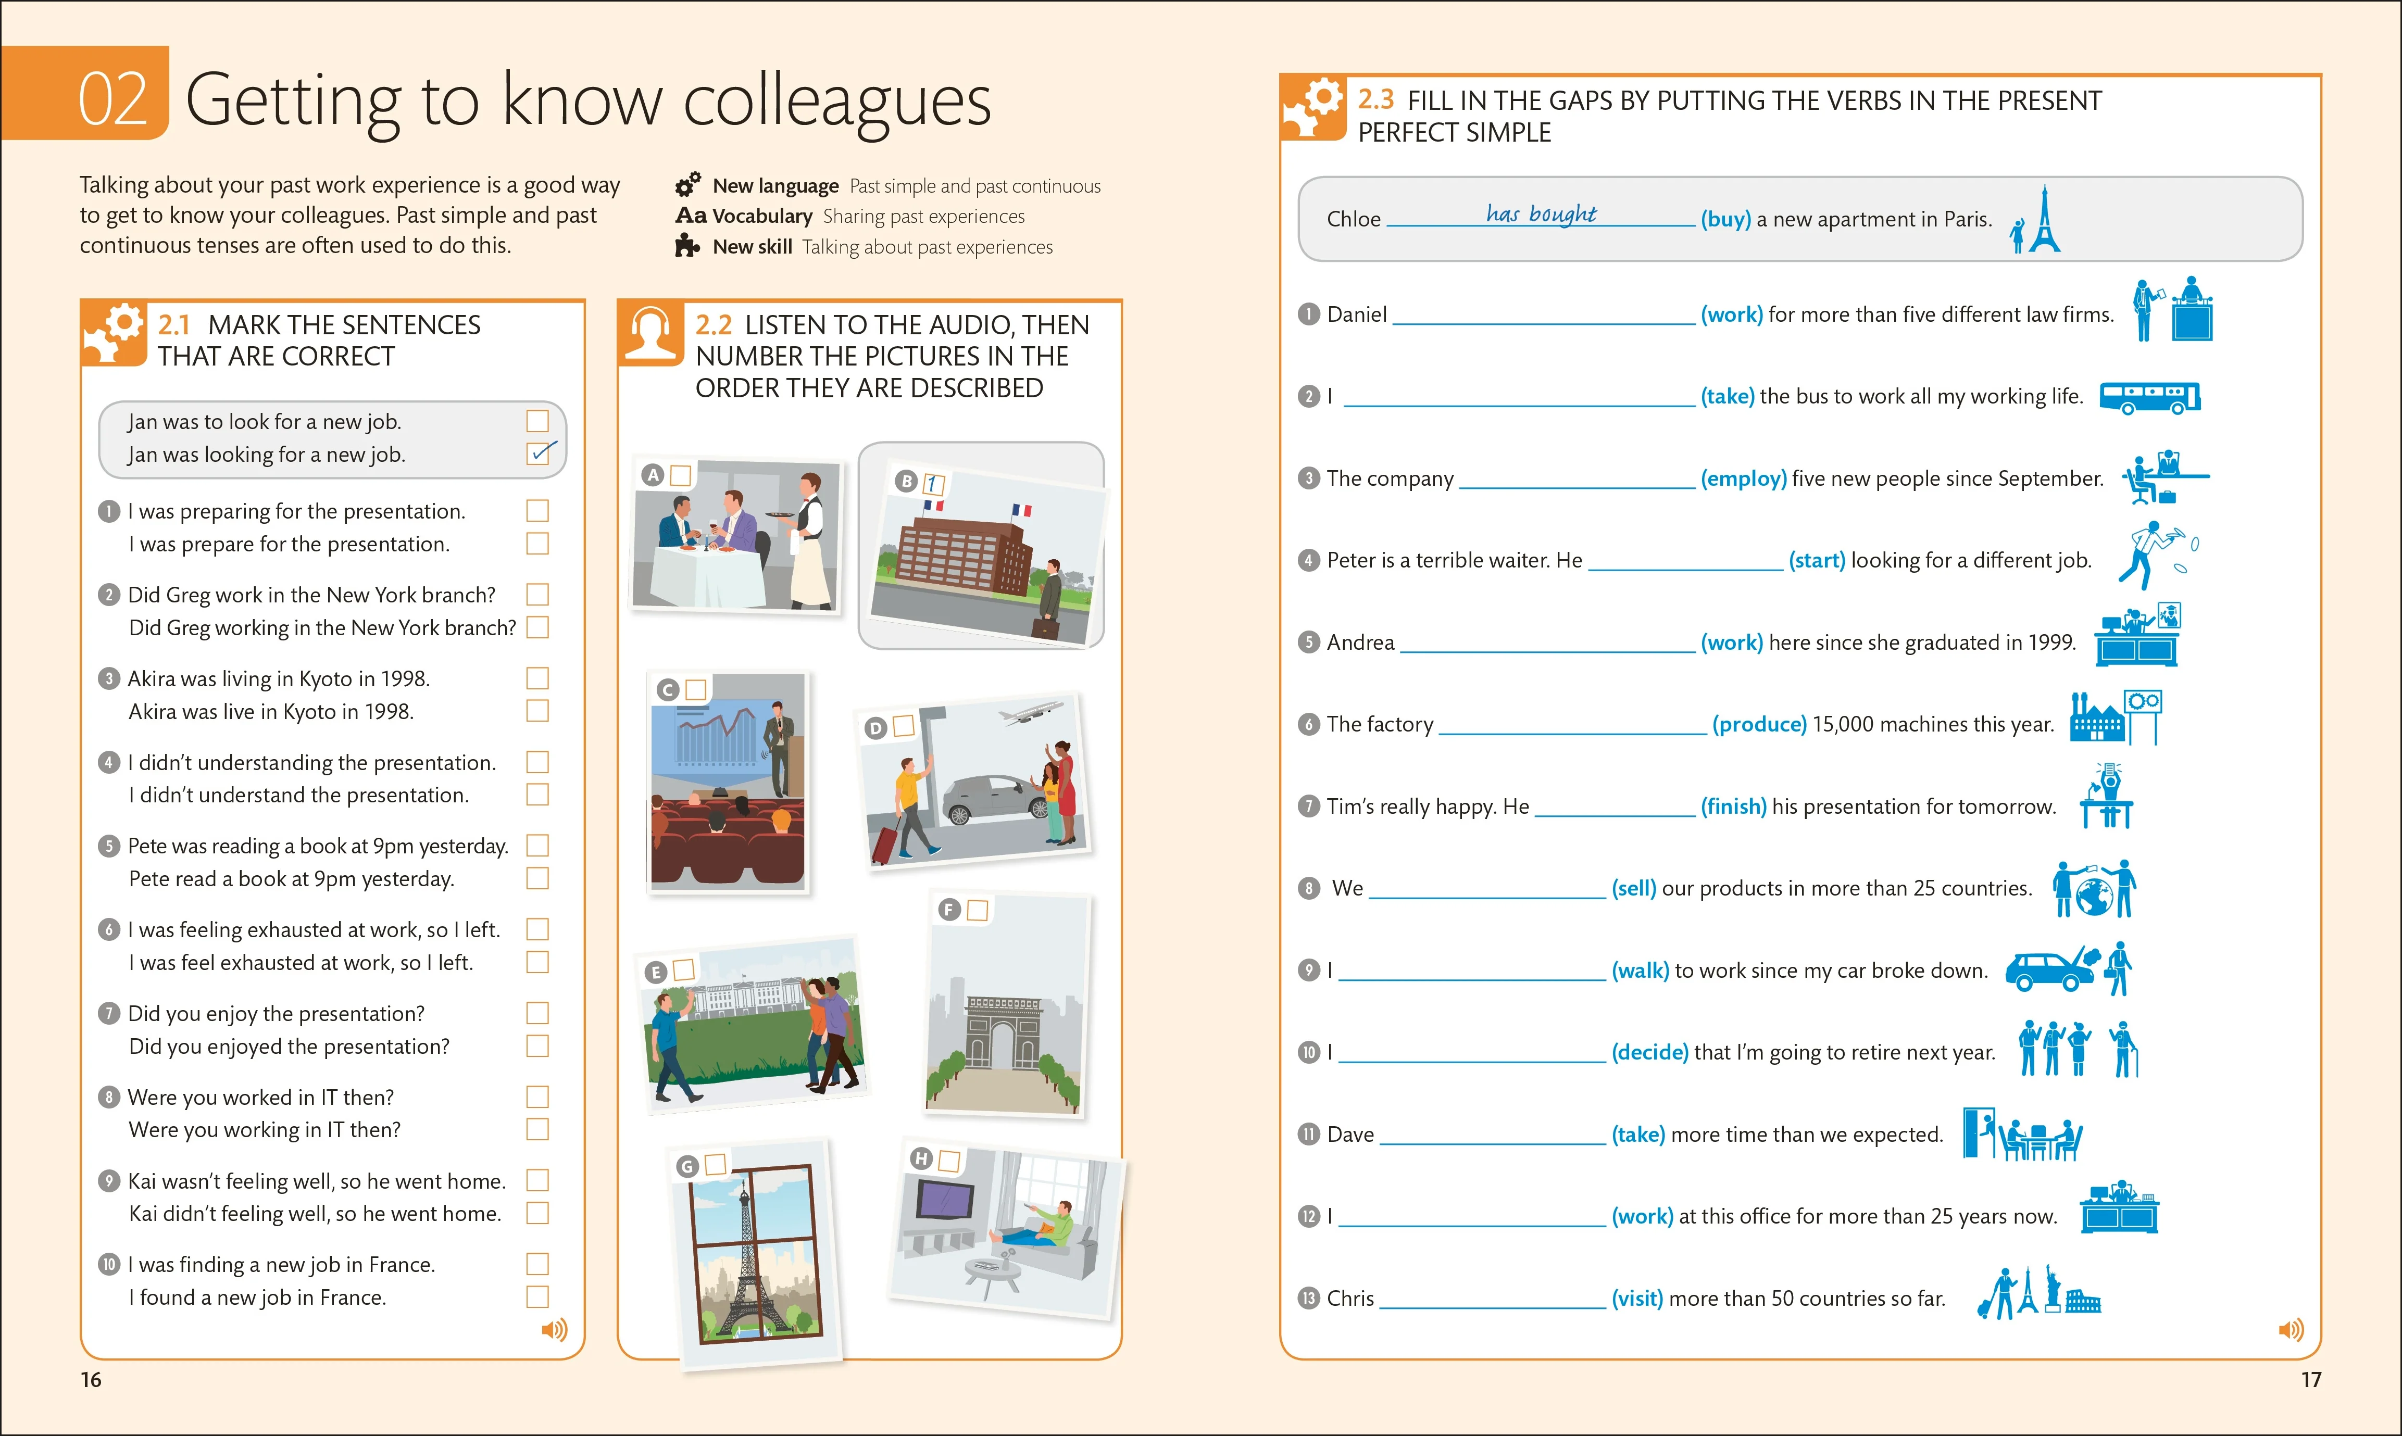Check the box for 'I found a new job in France.'
The height and width of the screenshot is (1436, 2402).
[537, 1296]
